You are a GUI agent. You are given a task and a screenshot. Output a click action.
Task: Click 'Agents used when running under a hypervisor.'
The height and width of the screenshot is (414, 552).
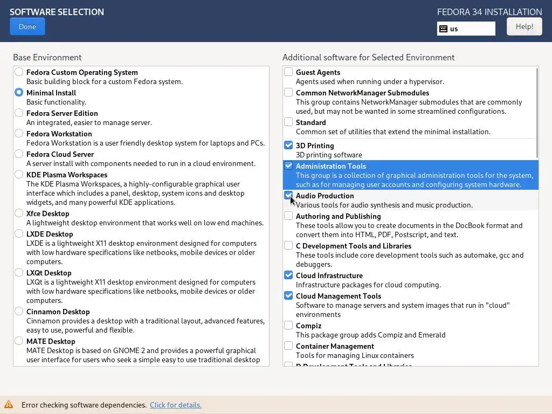pyautogui.click(x=370, y=82)
